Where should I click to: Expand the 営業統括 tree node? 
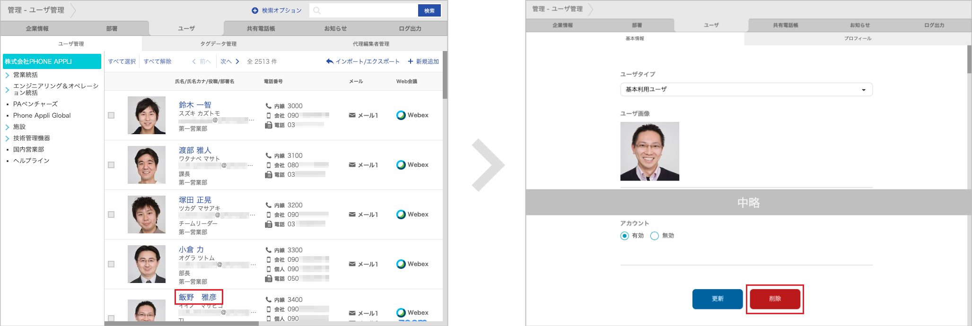tap(7, 75)
